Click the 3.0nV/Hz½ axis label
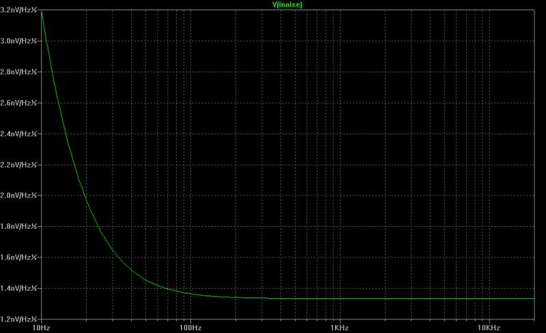 18,41
